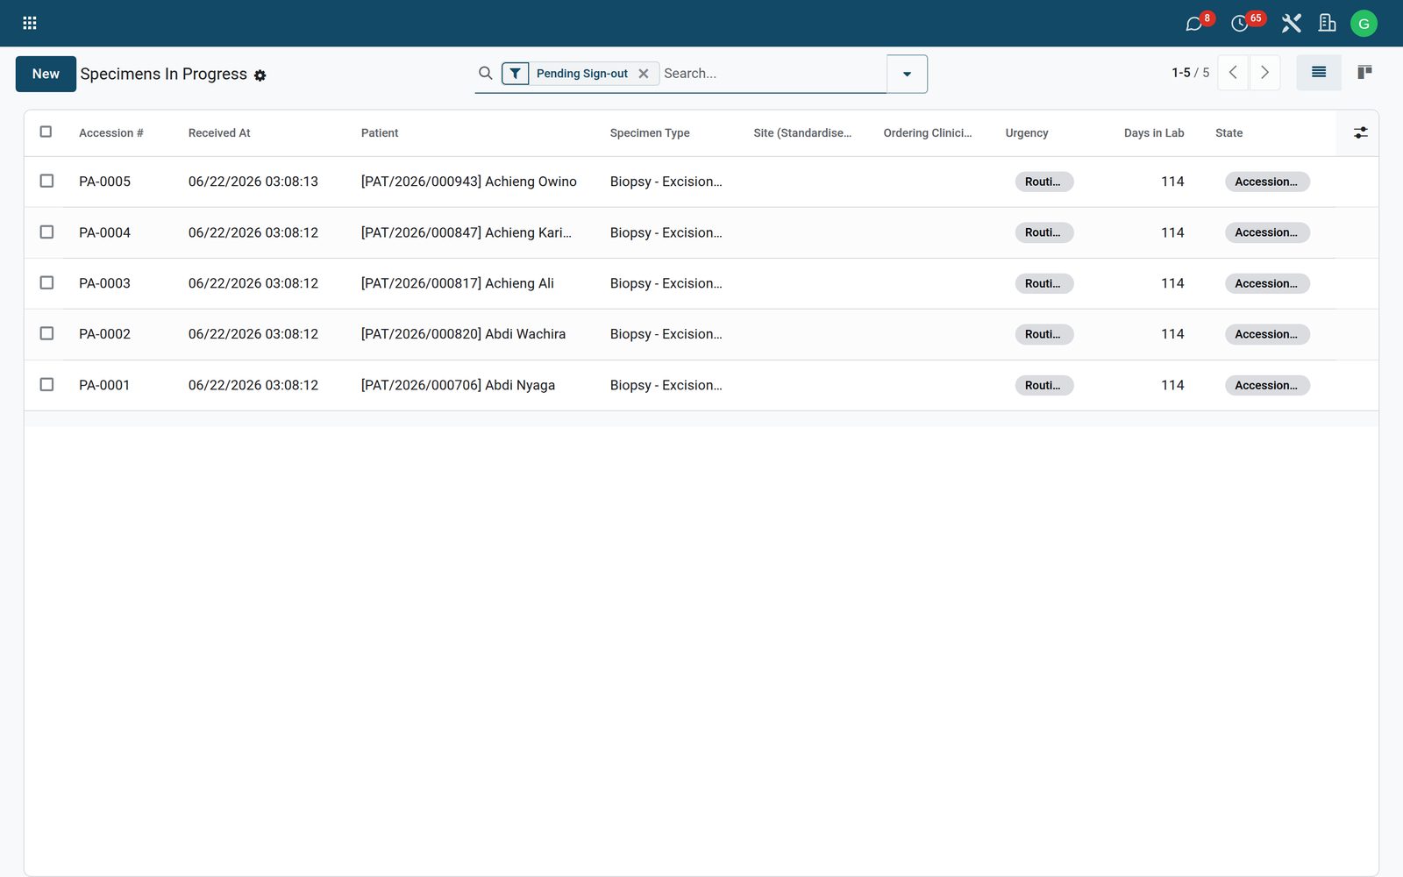The height and width of the screenshot is (877, 1403).
Task: Expand the search options dropdown arrow
Action: click(907, 74)
